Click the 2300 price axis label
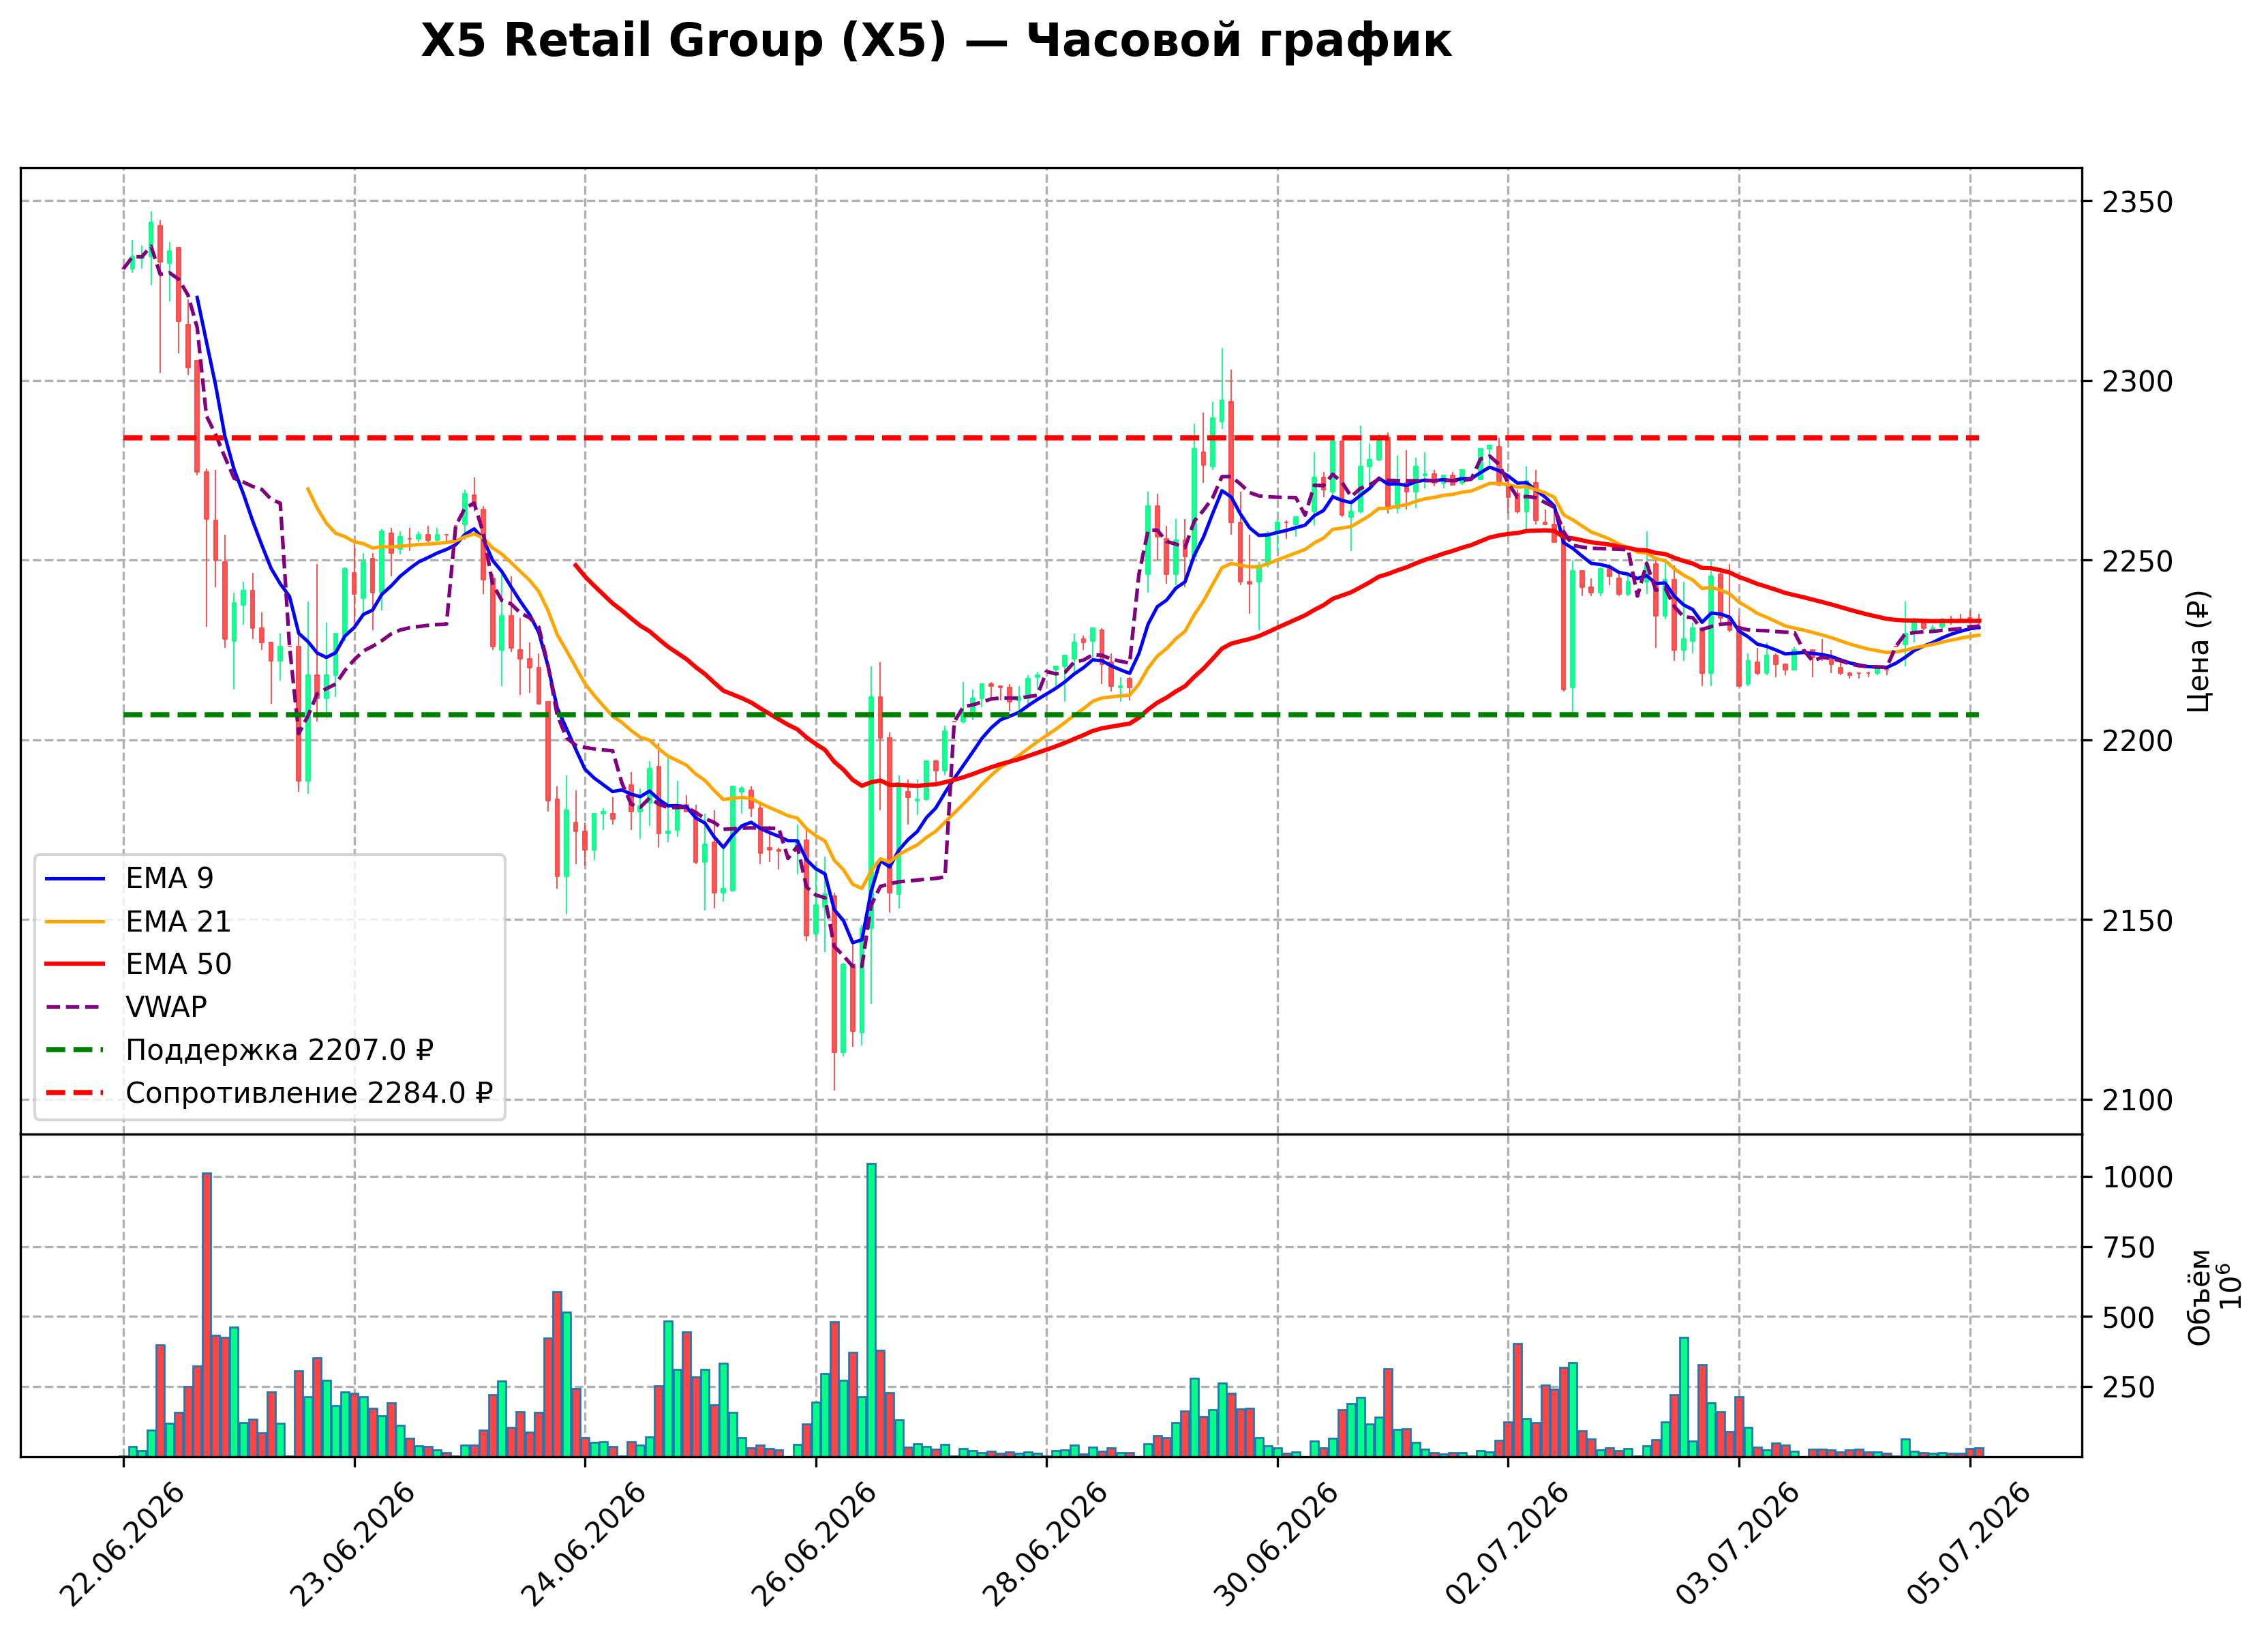The width and height of the screenshot is (2268, 1632). tap(2138, 381)
